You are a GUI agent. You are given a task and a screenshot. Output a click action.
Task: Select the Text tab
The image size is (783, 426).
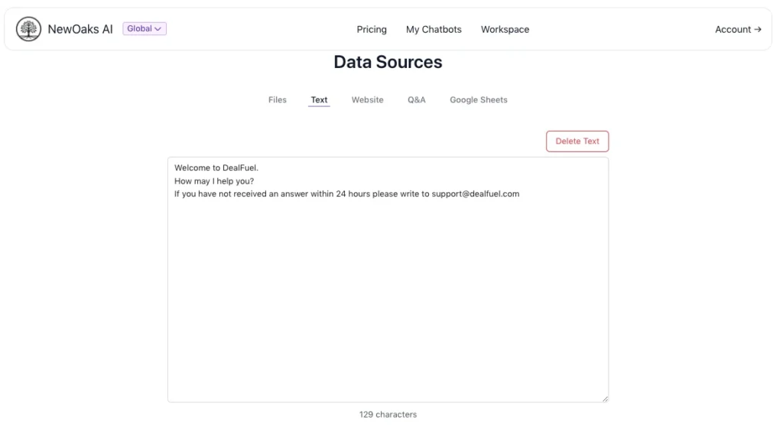[x=319, y=100]
